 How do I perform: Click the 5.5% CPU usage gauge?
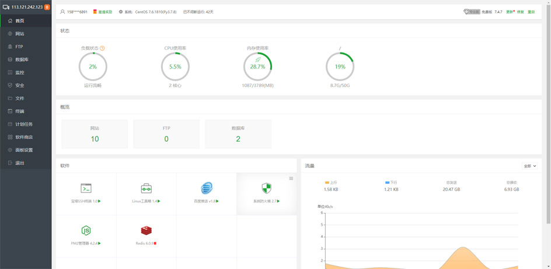click(175, 67)
